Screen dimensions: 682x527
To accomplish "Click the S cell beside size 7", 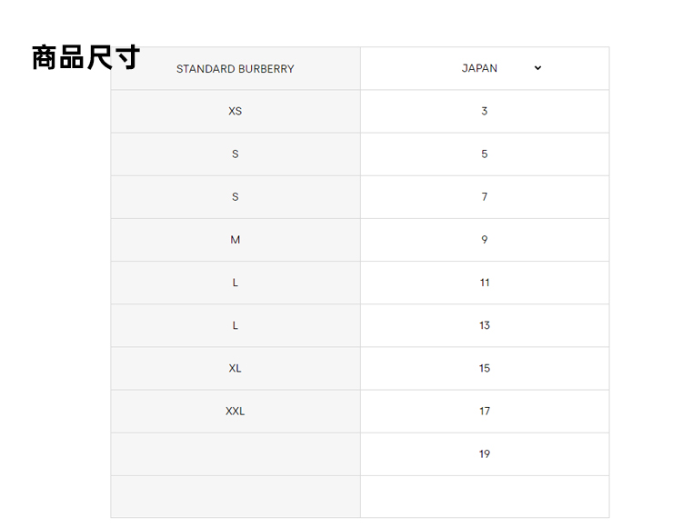I will tap(236, 197).
